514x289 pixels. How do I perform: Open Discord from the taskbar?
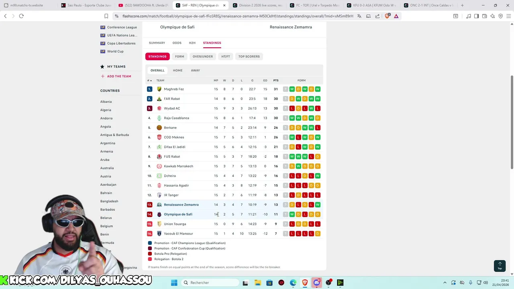click(x=317, y=283)
